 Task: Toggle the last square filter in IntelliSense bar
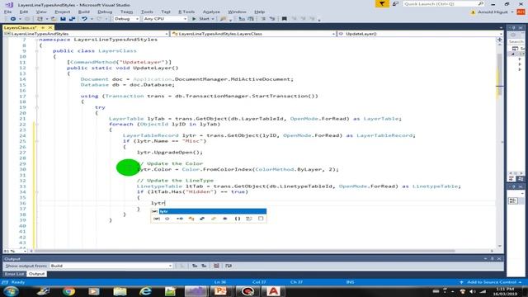tap(261, 219)
